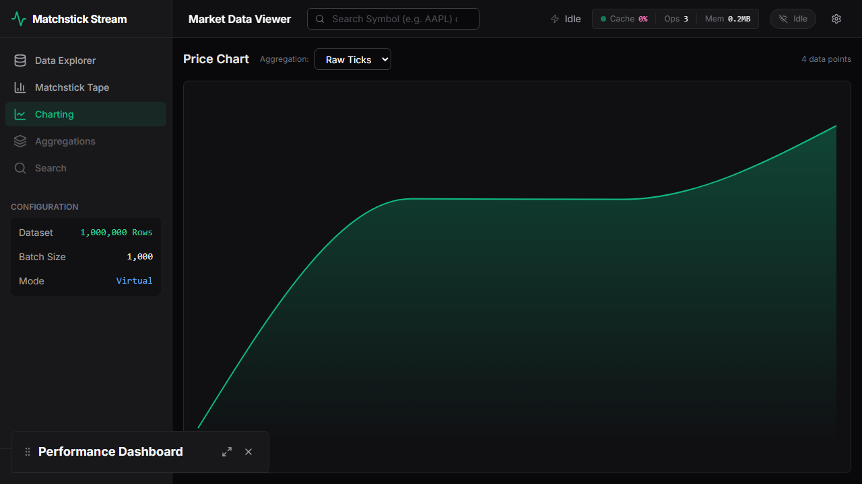
Task: Open settings via the gear icon
Action: pos(836,19)
